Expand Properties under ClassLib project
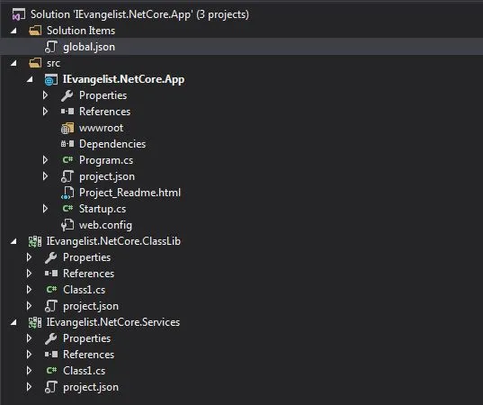 30,257
